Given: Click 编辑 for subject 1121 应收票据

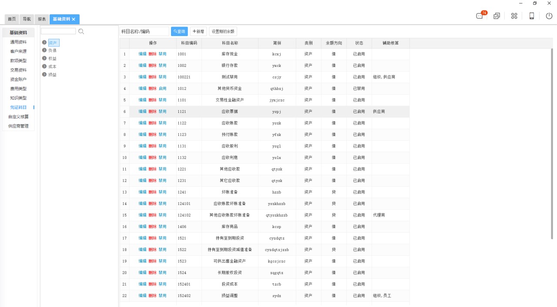Looking at the screenshot, I should (x=142, y=112).
